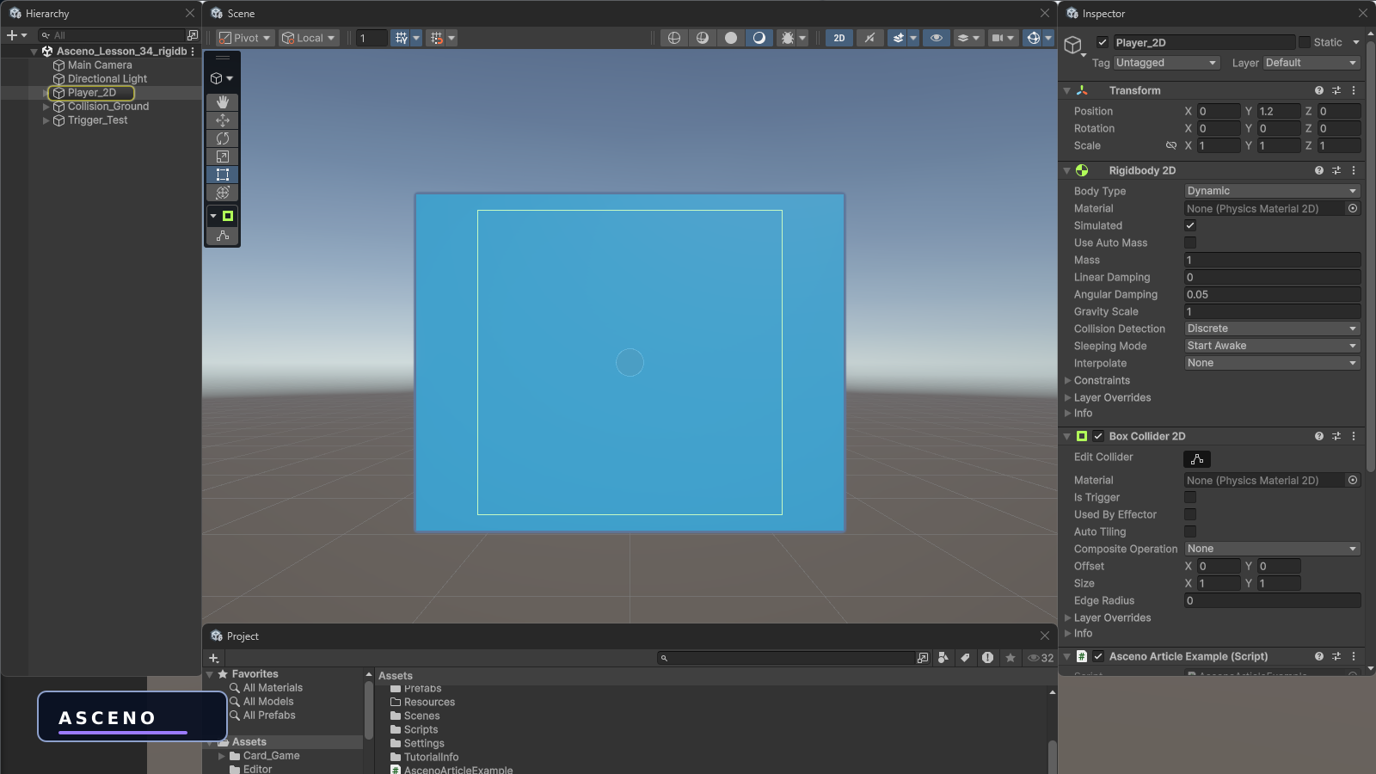Select All Materials under Favorites
1376x774 pixels.
[273, 688]
